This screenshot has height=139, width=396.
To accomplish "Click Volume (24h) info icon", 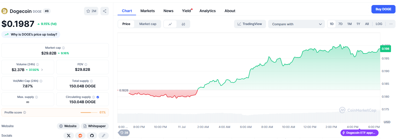I will (x=38, y=64).
